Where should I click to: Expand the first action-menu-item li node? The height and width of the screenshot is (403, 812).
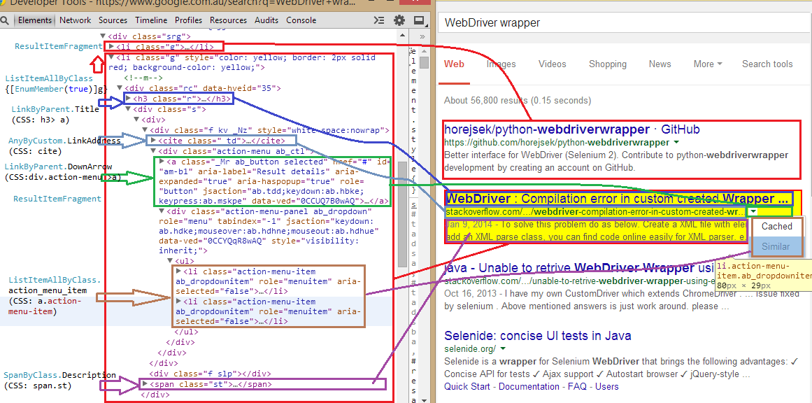click(178, 271)
